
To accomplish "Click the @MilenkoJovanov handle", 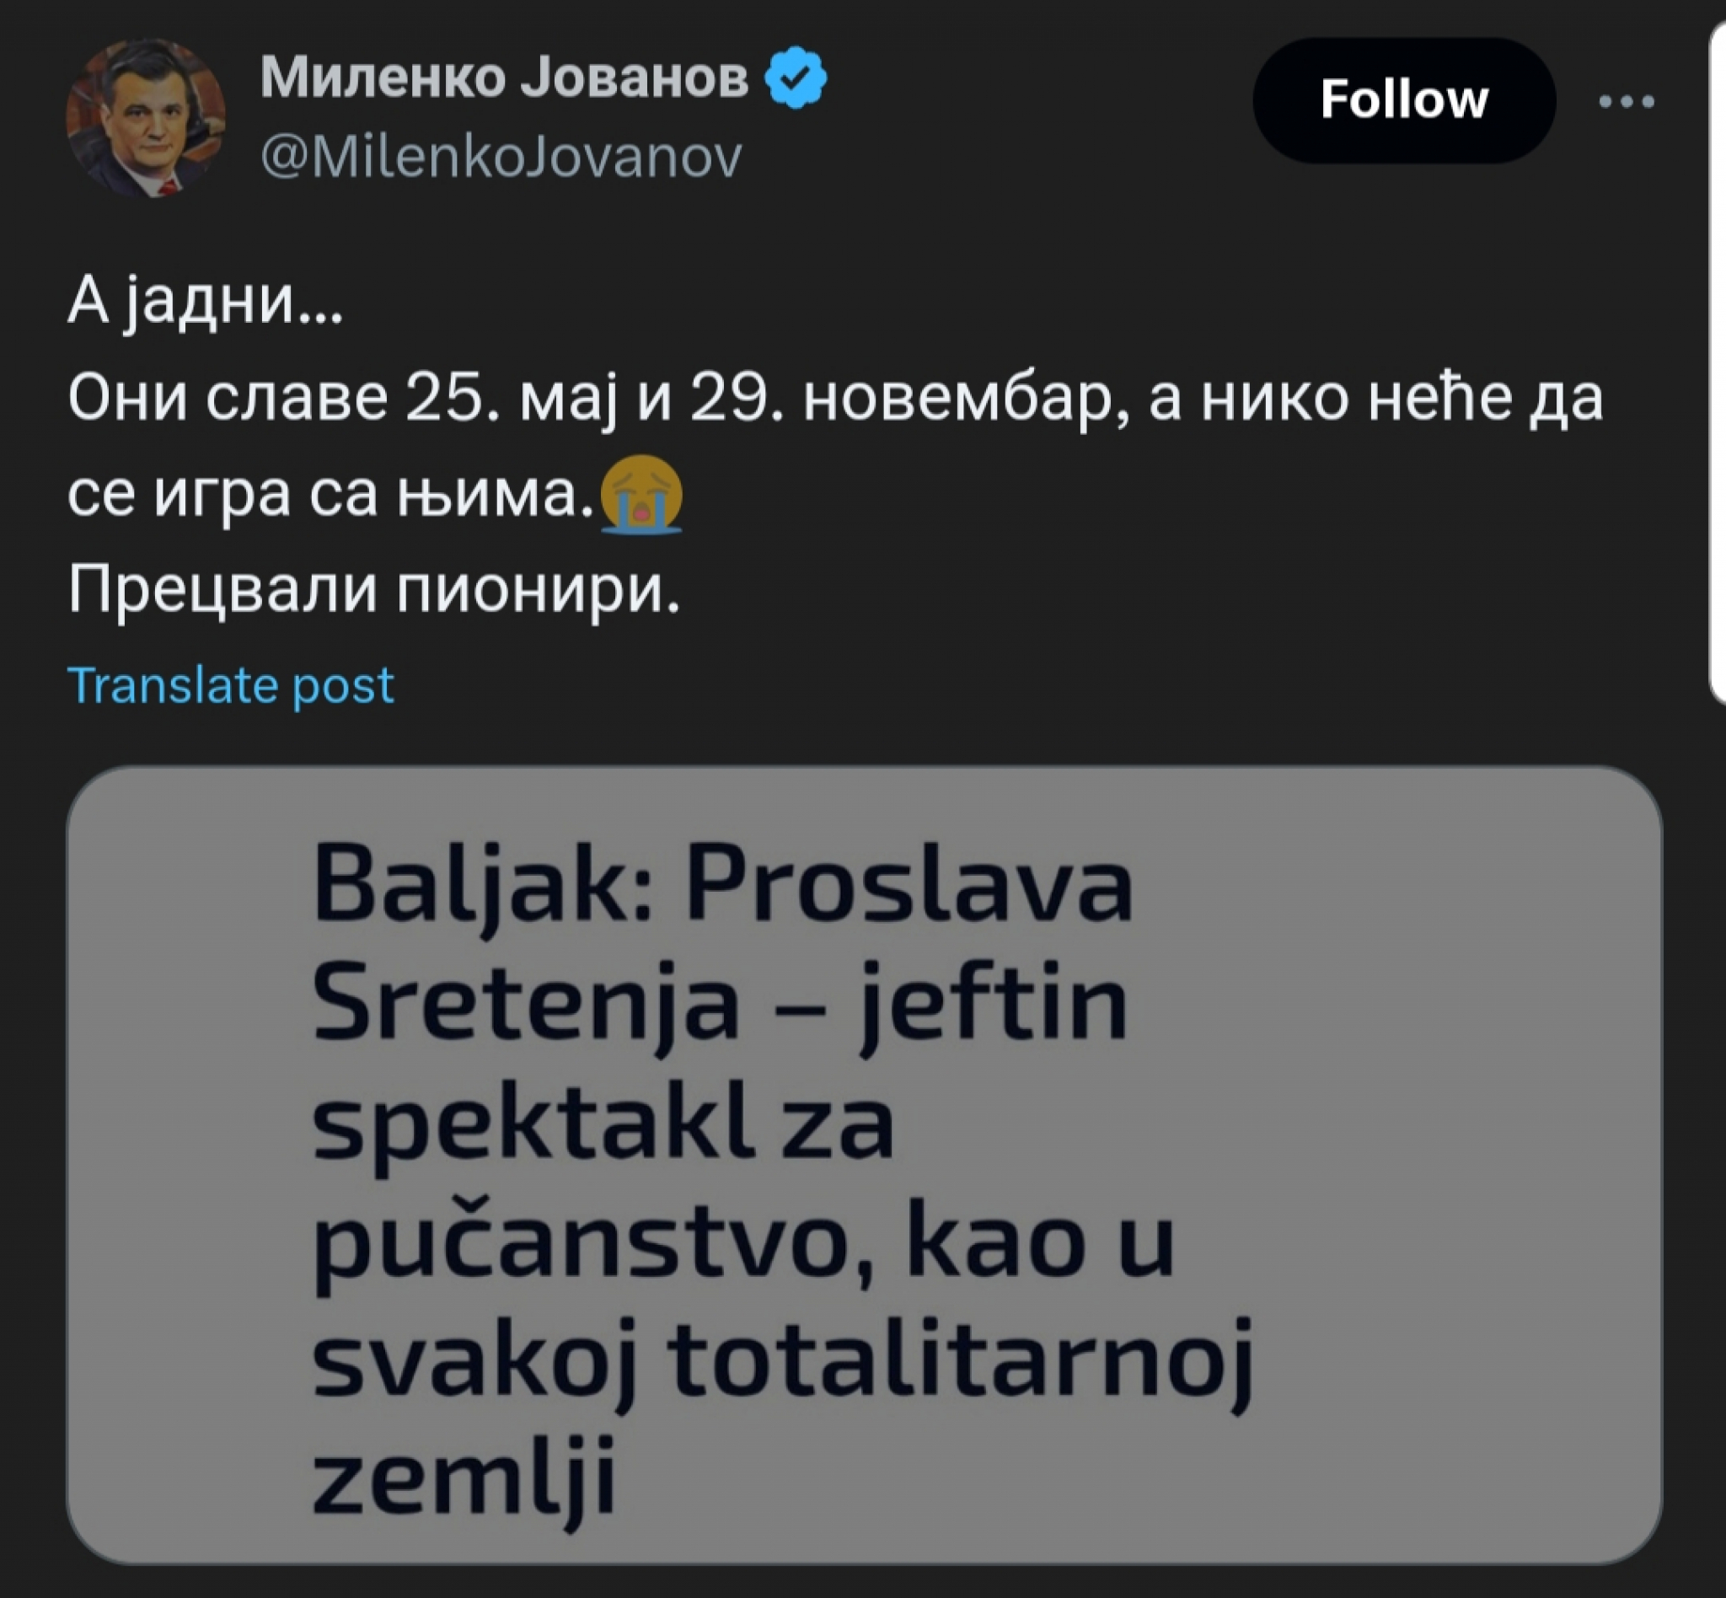I will pyautogui.click(x=501, y=156).
